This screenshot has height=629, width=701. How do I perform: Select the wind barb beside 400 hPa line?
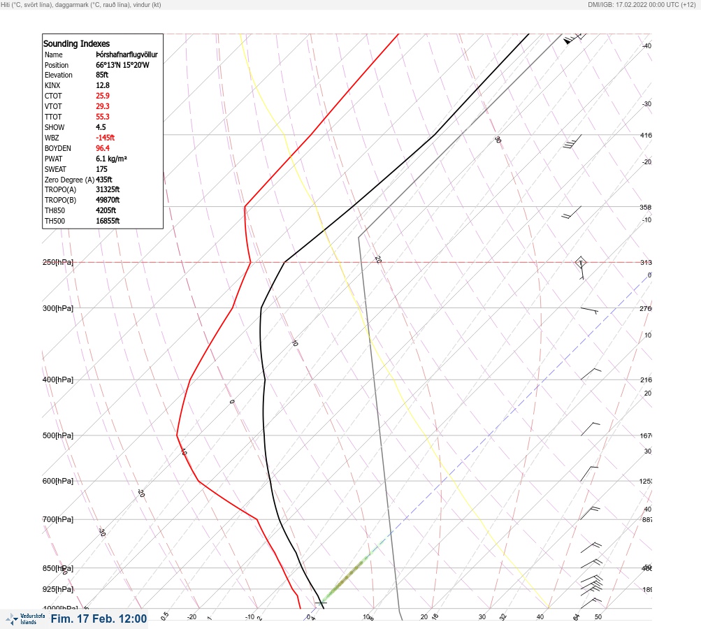tap(591, 374)
